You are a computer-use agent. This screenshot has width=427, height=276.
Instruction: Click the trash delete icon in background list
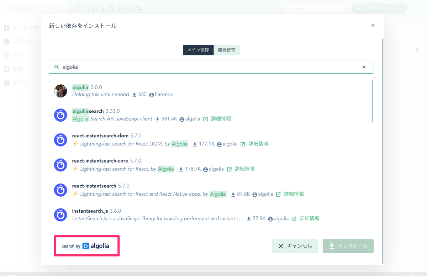(417, 50)
